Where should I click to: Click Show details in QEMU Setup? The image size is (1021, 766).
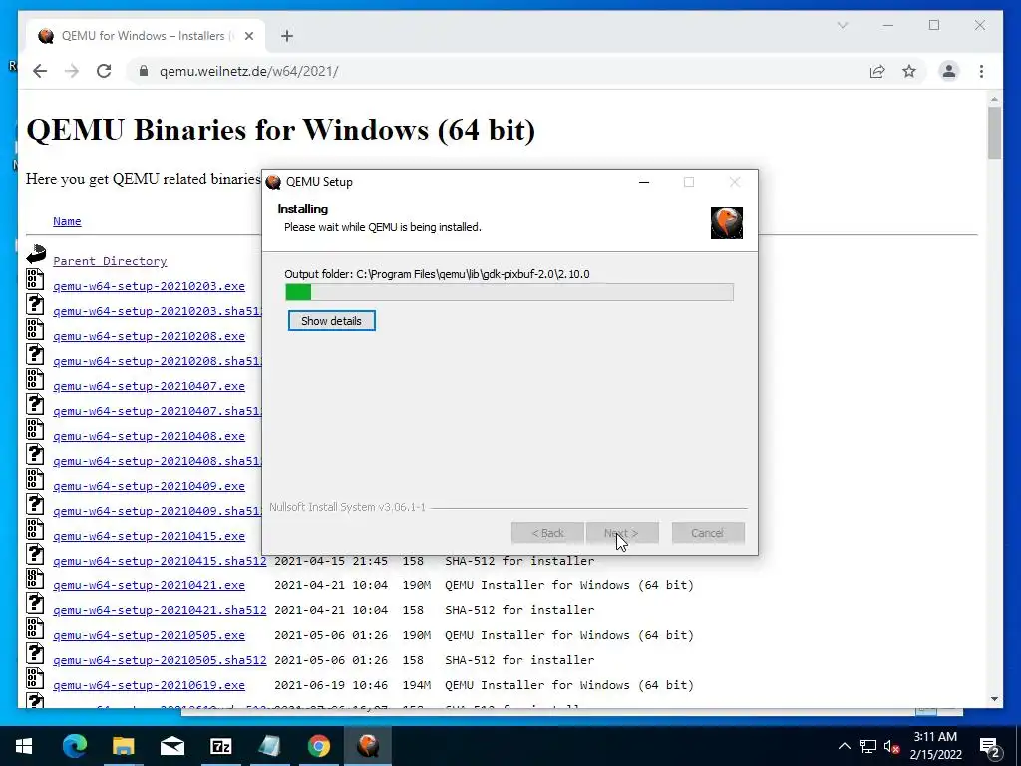(331, 320)
